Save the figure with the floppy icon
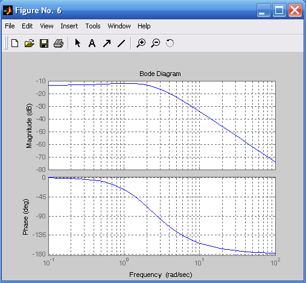The image size is (306, 283). (x=44, y=43)
